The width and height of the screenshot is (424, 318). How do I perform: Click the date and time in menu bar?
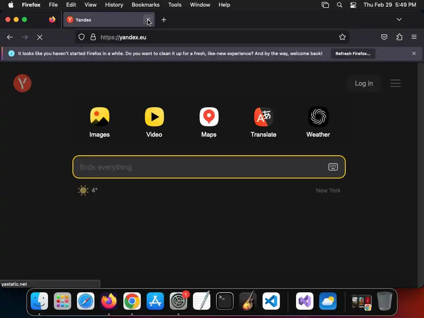click(x=390, y=5)
